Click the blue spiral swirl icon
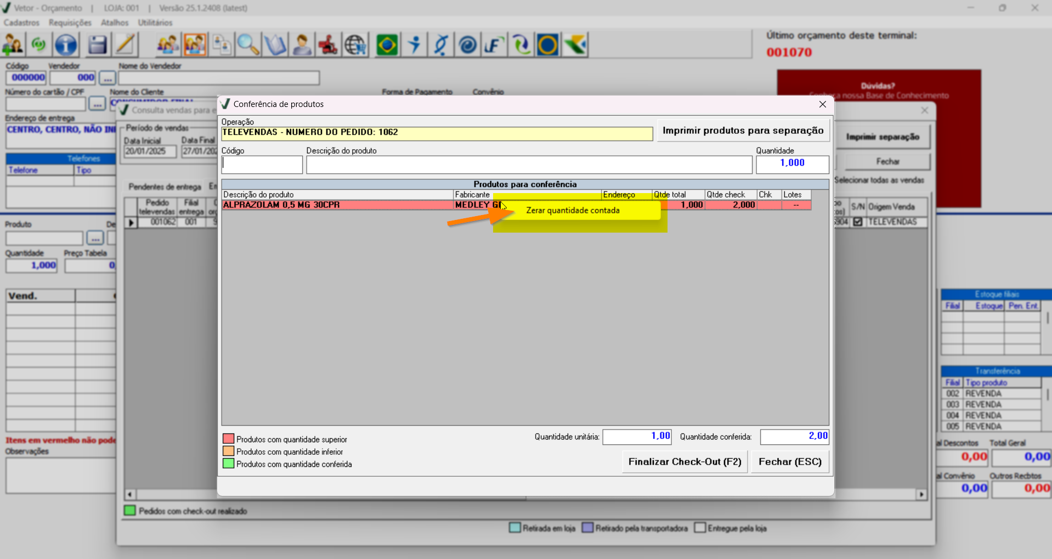This screenshot has width=1052, height=559. tap(468, 44)
